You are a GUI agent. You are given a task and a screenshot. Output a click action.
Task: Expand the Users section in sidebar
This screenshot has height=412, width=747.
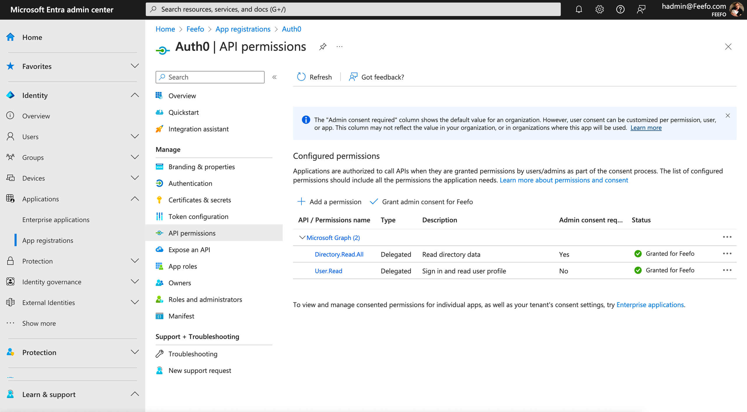[135, 136]
